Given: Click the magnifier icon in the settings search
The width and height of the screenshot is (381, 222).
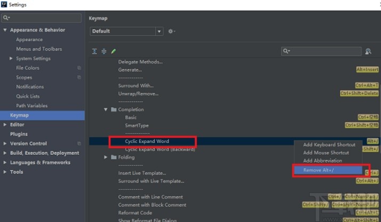Looking at the screenshot, I should point(6,18).
